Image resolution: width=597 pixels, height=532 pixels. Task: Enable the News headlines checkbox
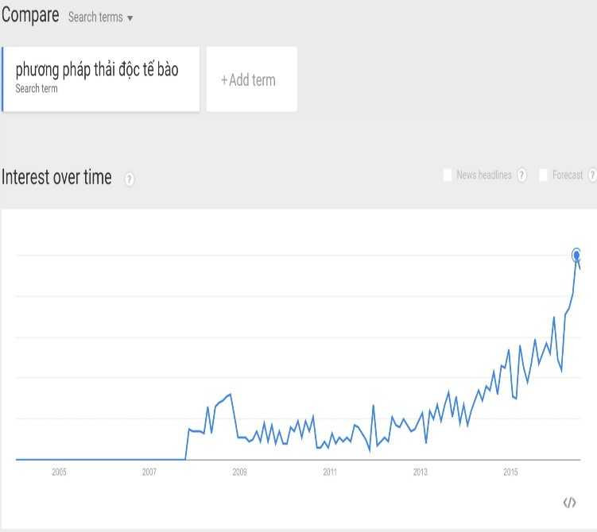(x=448, y=175)
